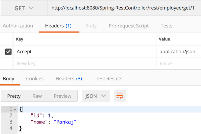Click the New key field

(85, 63)
